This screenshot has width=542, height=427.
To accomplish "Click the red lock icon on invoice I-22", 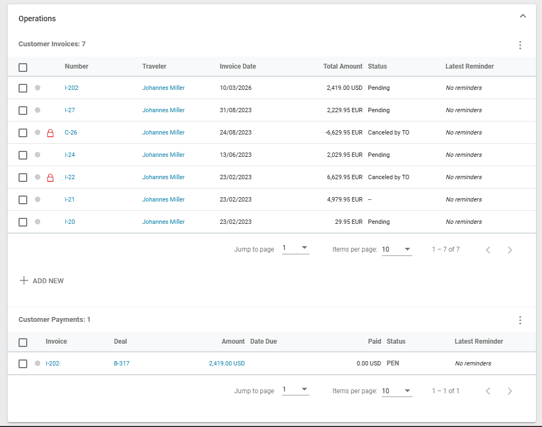I will point(51,178).
